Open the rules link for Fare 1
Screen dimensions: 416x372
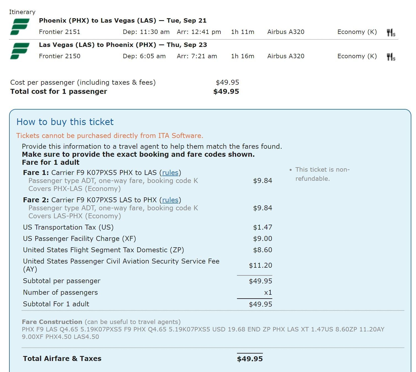point(170,173)
